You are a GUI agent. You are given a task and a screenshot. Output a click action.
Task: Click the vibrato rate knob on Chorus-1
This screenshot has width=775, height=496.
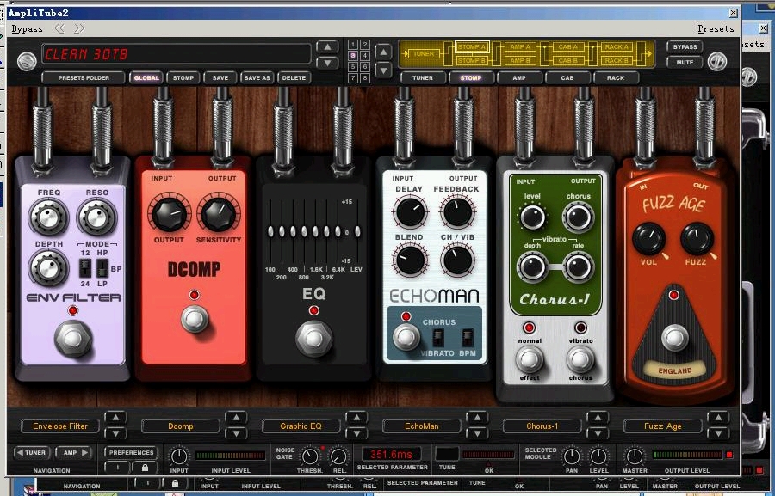point(578,267)
